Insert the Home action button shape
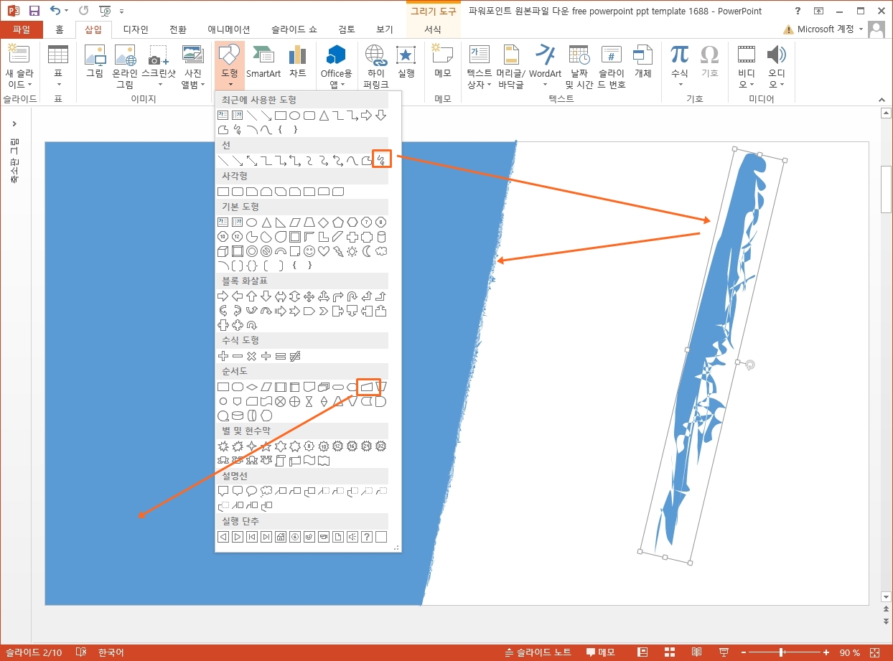Viewport: 893px width, 661px height. point(281,537)
